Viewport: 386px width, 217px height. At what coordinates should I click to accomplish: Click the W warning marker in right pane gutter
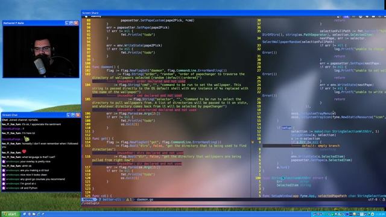click(252, 142)
